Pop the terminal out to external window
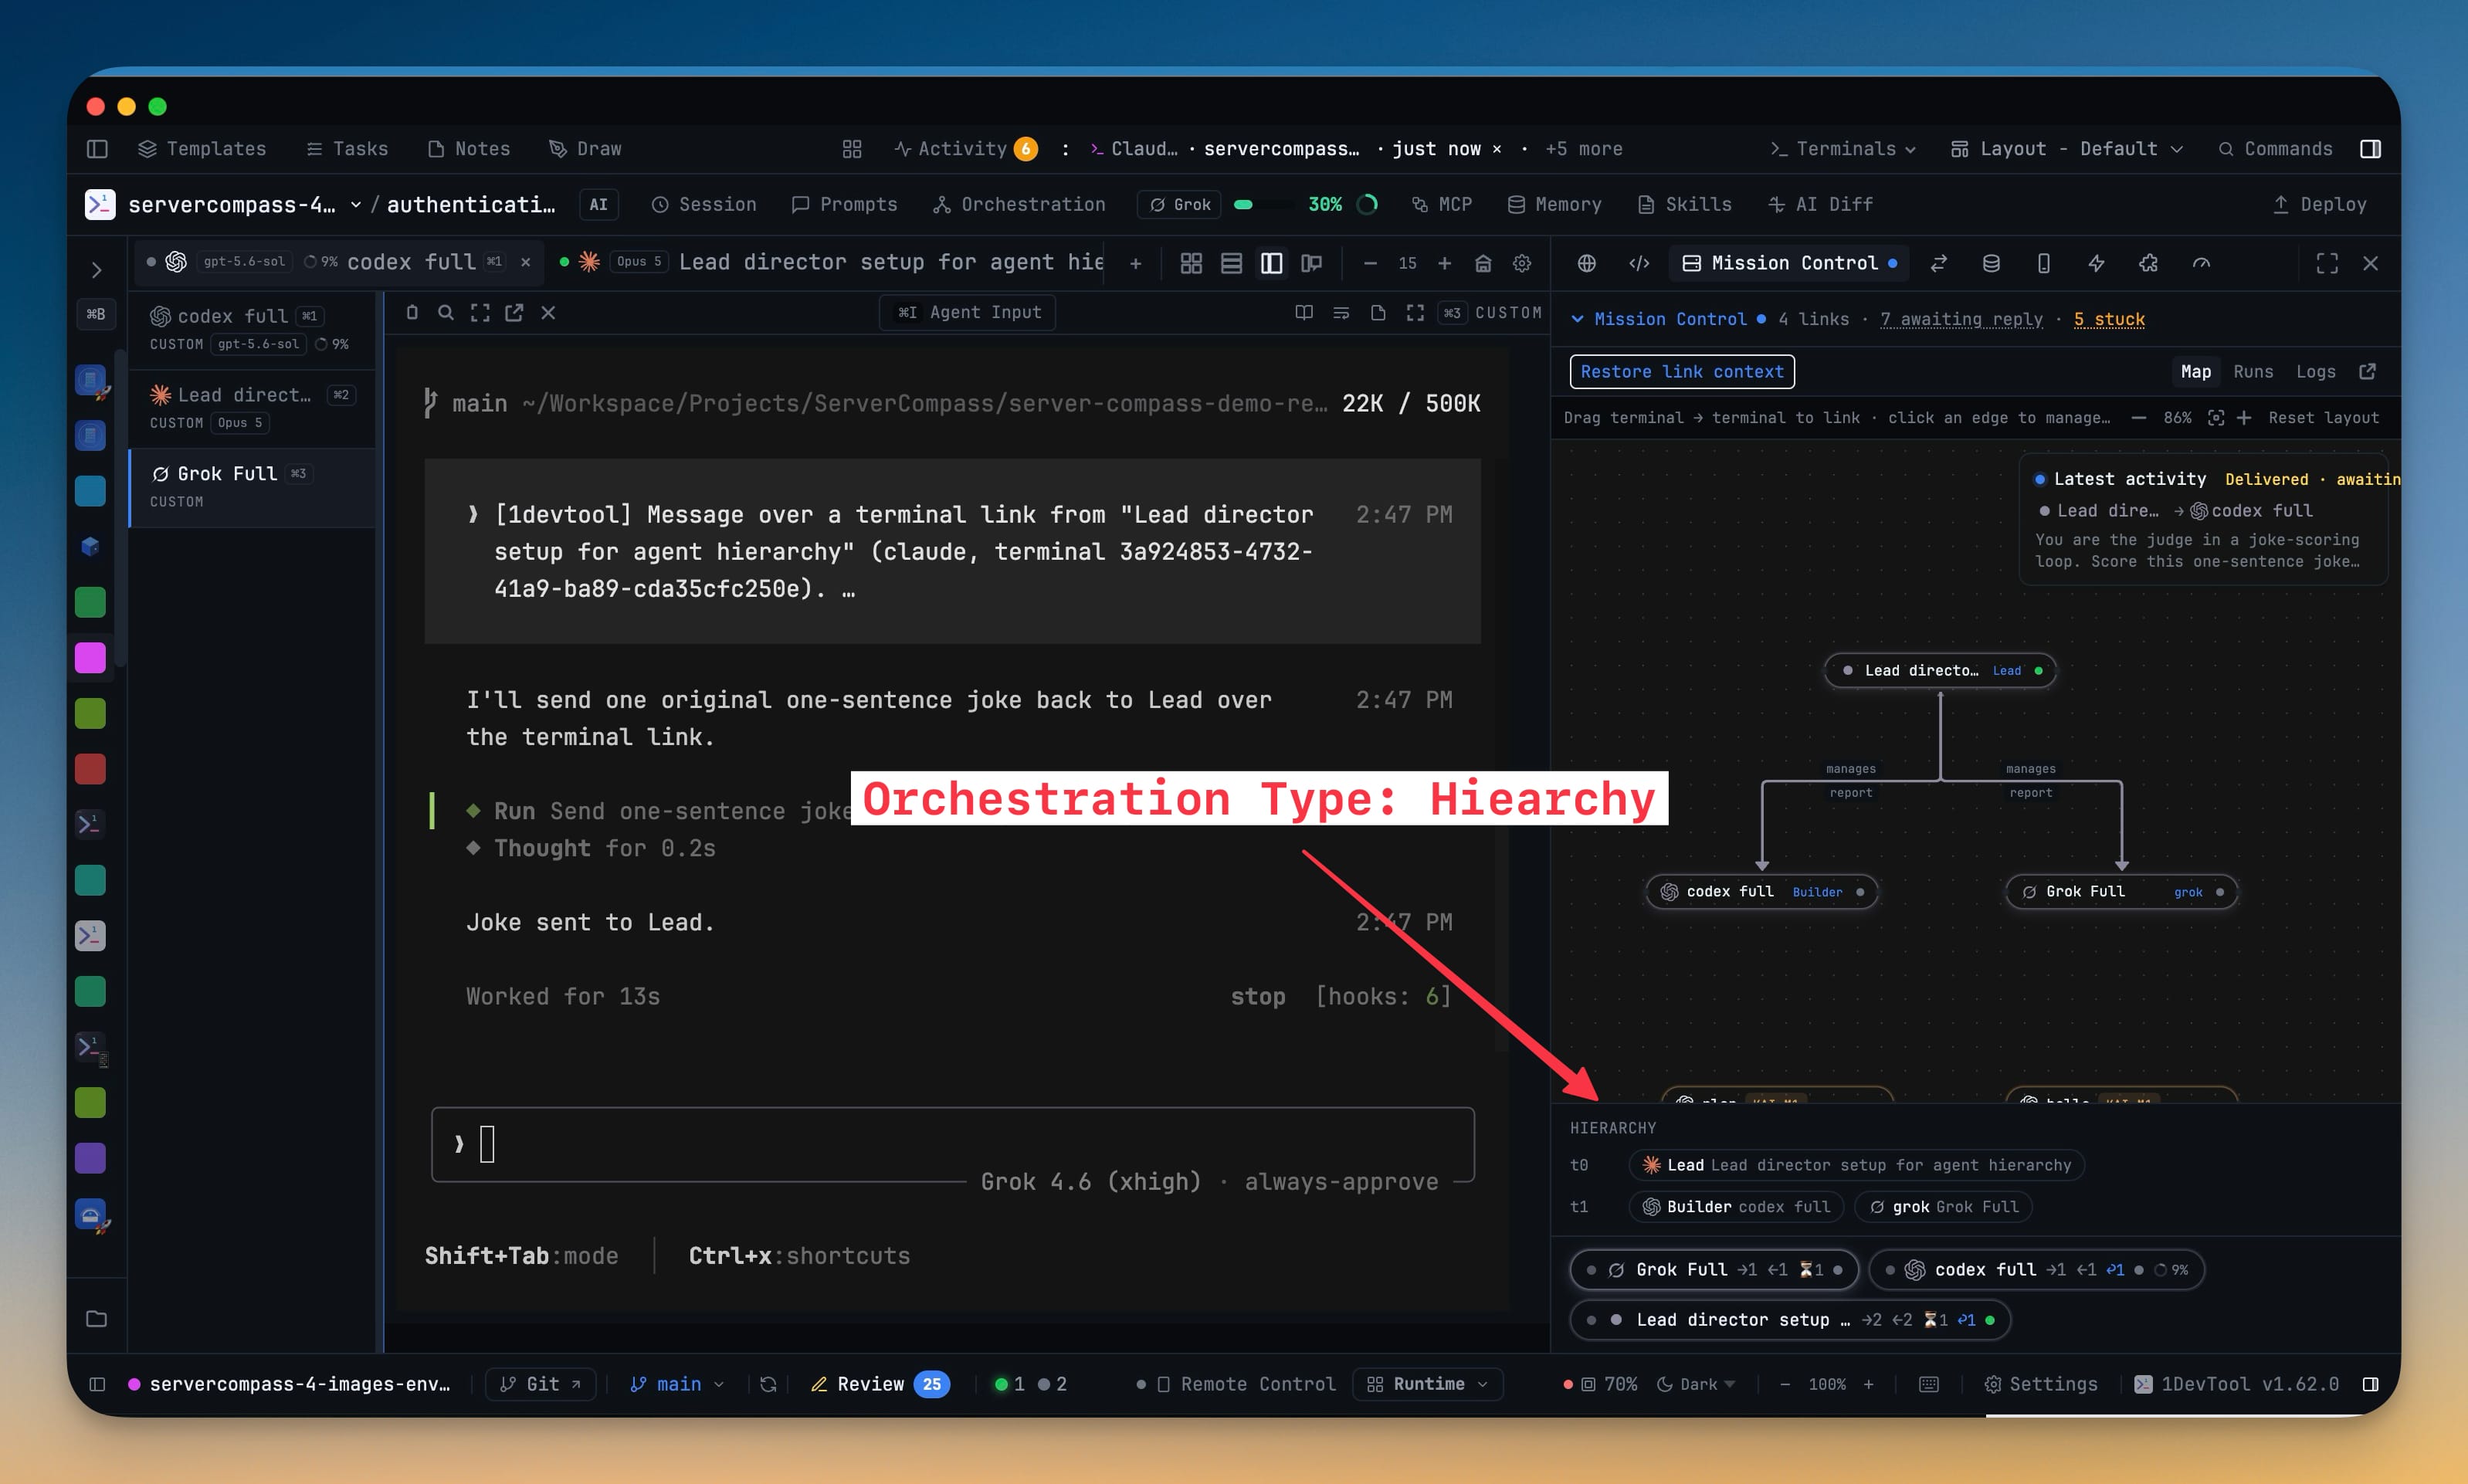Screen dimensions: 2468x1484 click(514, 313)
